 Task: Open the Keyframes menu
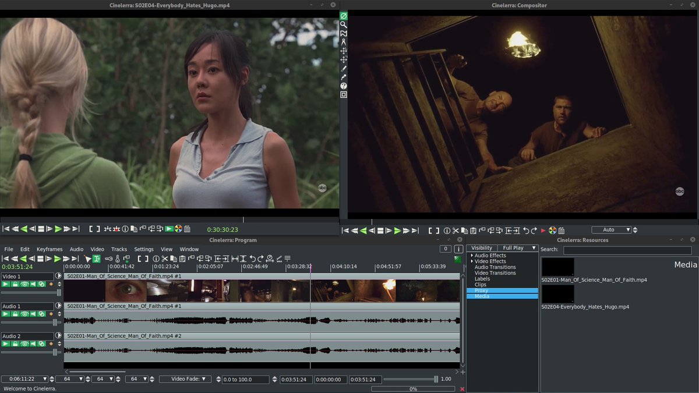50,249
